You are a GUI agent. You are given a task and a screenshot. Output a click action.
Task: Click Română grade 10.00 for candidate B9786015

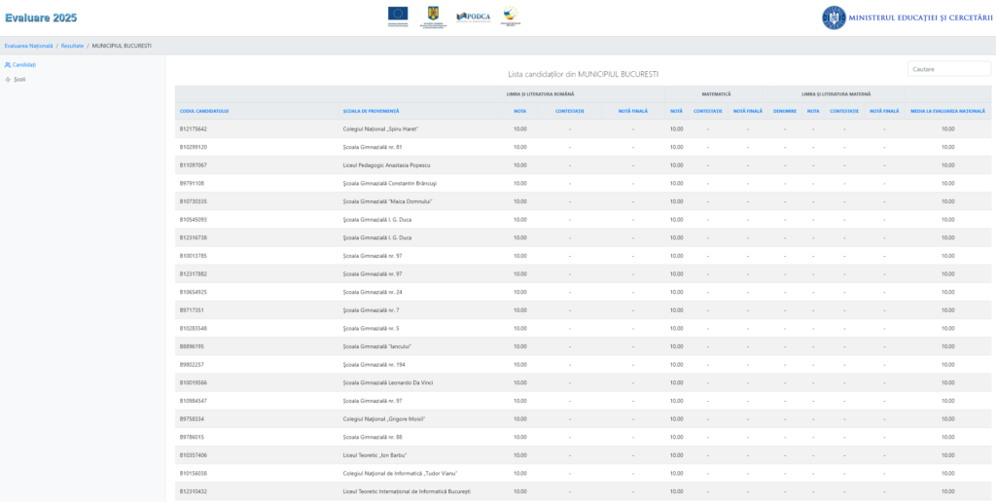pos(519,437)
